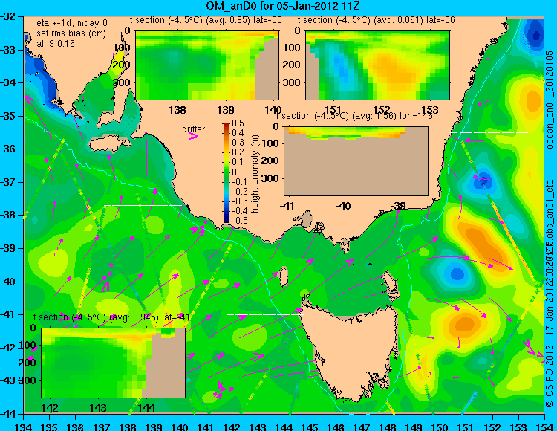Screen dimensions: 557x431
Task: Click the 0.2 tick on the color bar
Action: point(238,152)
